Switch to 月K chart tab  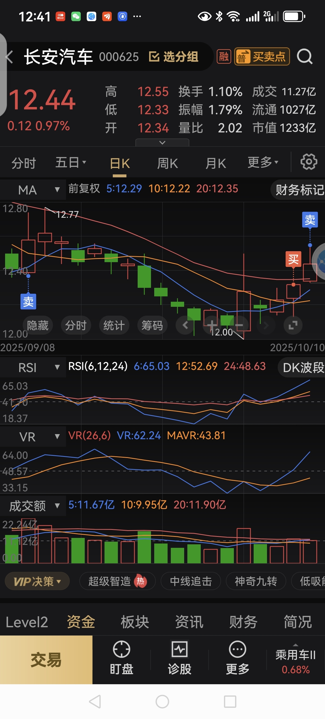point(216,163)
